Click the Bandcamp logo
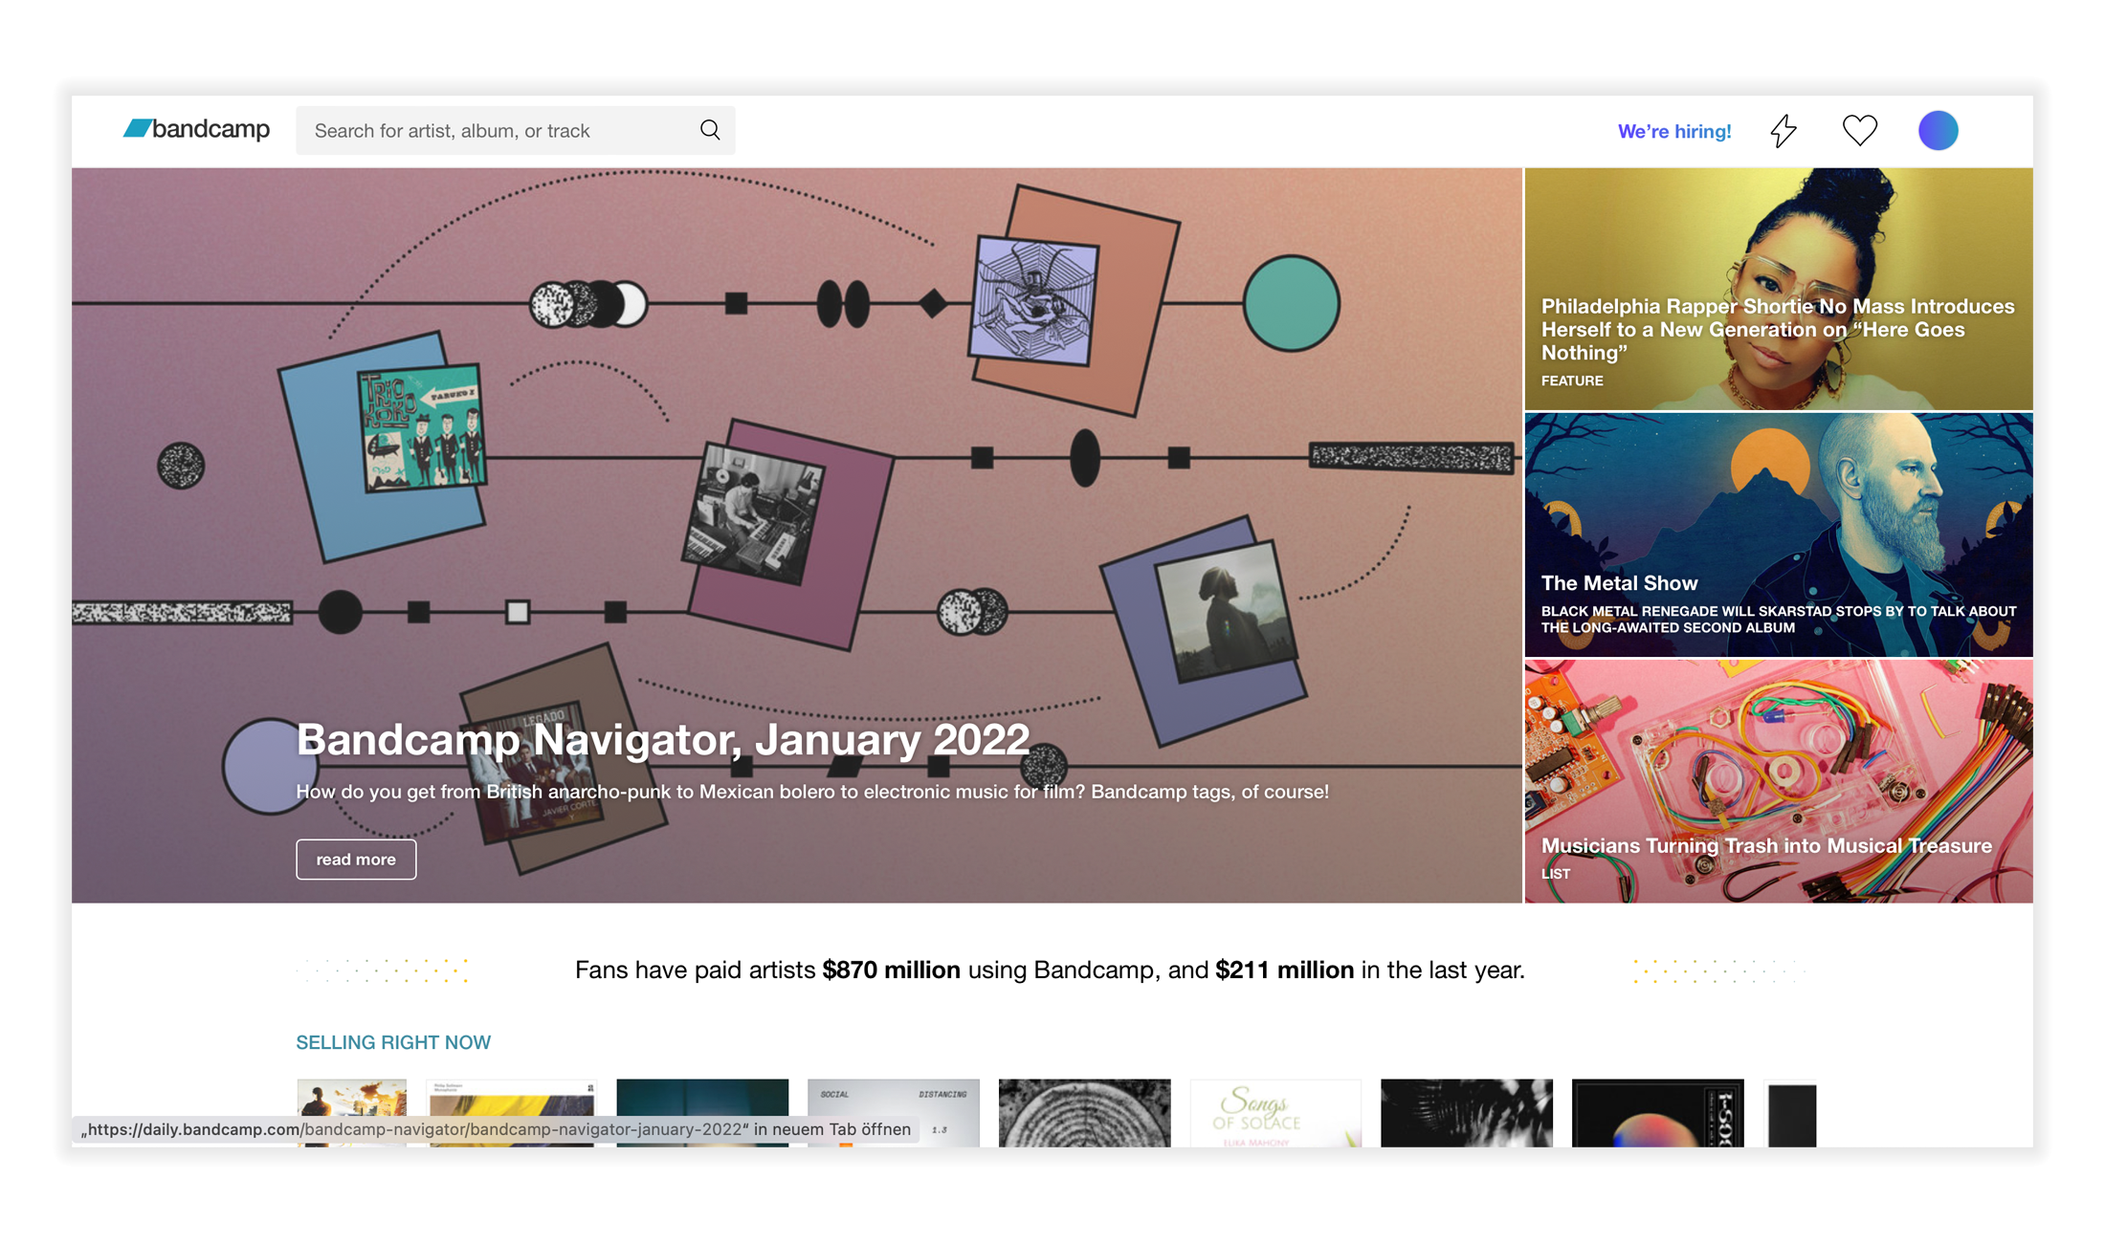2105x1243 pixels. tap(196, 129)
